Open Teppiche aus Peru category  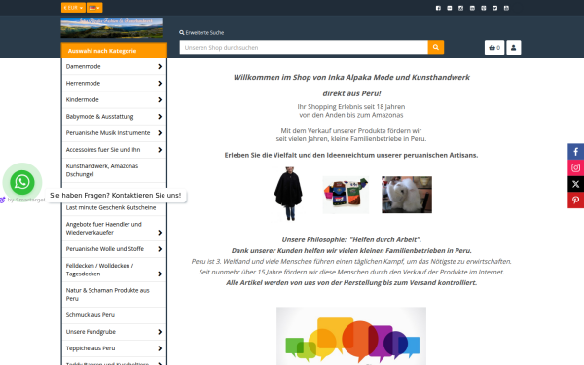pyautogui.click(x=91, y=348)
